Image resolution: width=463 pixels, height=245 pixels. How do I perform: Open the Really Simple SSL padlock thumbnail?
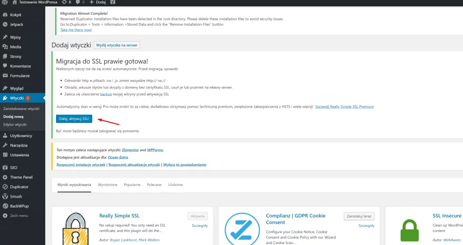click(76, 229)
